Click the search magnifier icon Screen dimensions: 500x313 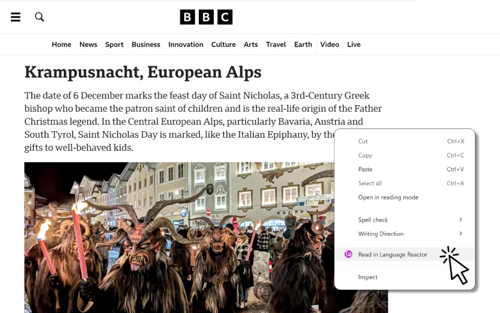pos(39,17)
